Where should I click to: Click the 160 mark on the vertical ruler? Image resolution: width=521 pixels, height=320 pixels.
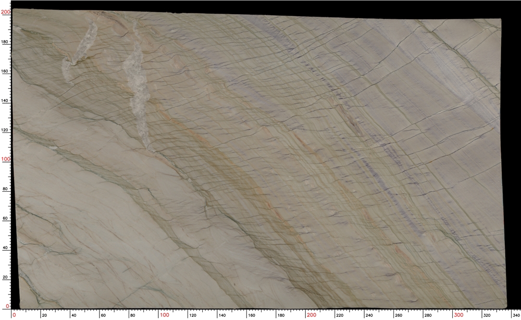point(6,71)
